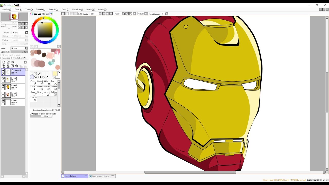Select the Cor line color tool
This screenshot has height=185, width=329.
[x=54, y=82]
